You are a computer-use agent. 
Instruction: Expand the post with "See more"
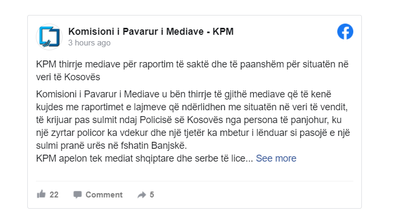point(276,158)
